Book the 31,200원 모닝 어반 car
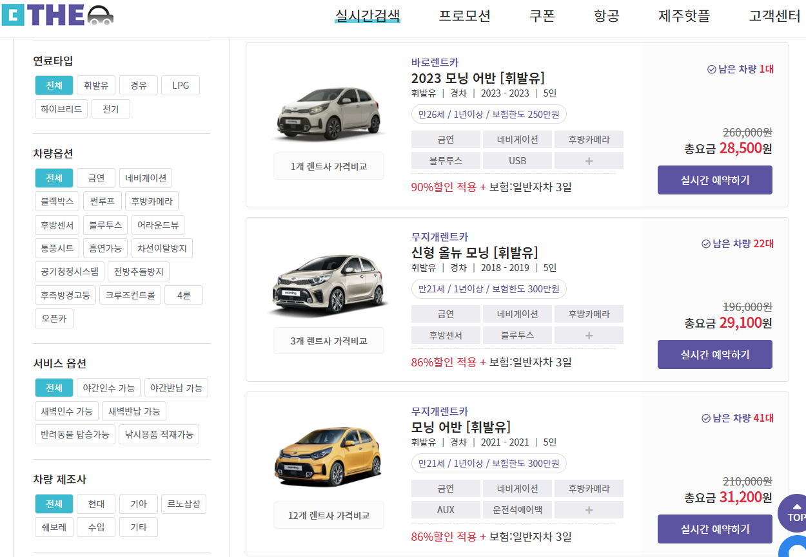 715,529
